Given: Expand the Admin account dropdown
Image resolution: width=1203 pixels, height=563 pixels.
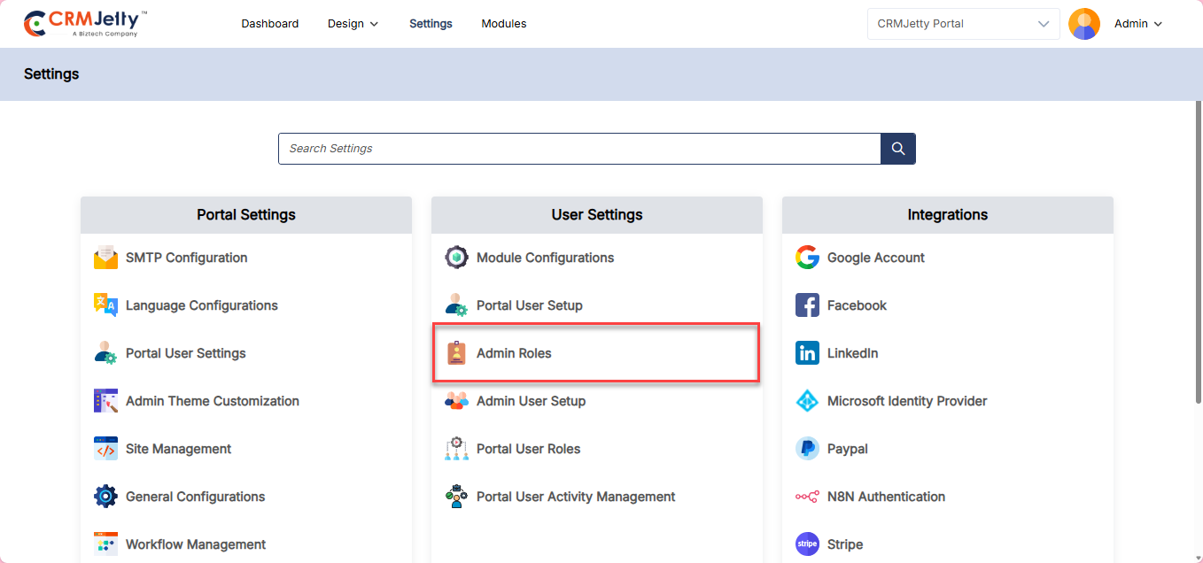Looking at the screenshot, I should [1138, 24].
